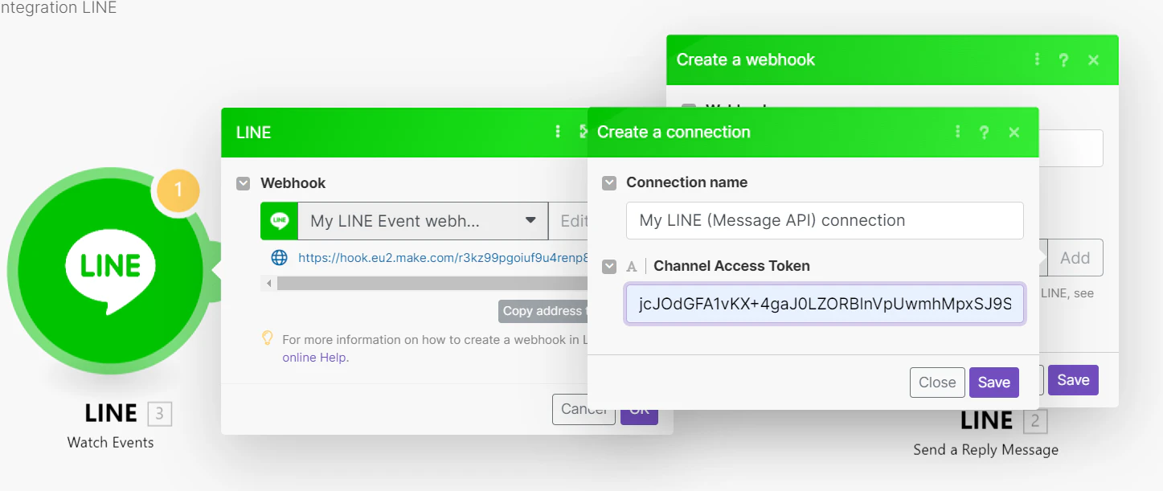Click Cancel in the LINE dialog
The height and width of the screenshot is (491, 1163).
pyautogui.click(x=584, y=409)
